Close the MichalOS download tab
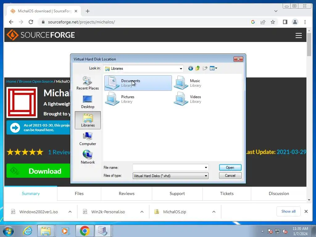Viewport: 316px width, 237px height. [76, 11]
